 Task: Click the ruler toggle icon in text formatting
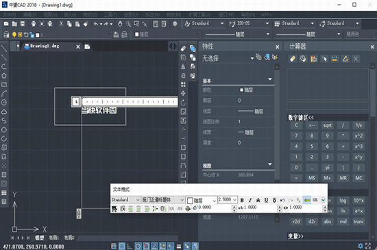tap(307, 200)
